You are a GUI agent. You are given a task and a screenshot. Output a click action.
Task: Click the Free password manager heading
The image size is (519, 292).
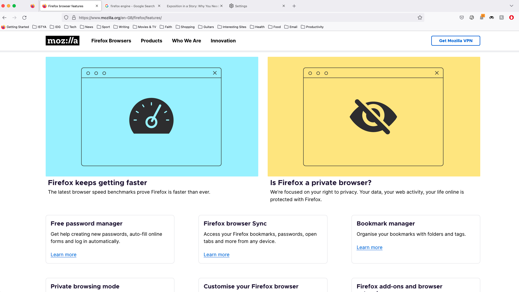click(x=86, y=224)
